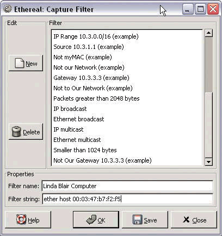Click the filter list scrollbar thumb
Viewport: 222px width, 236px height.
point(208,65)
